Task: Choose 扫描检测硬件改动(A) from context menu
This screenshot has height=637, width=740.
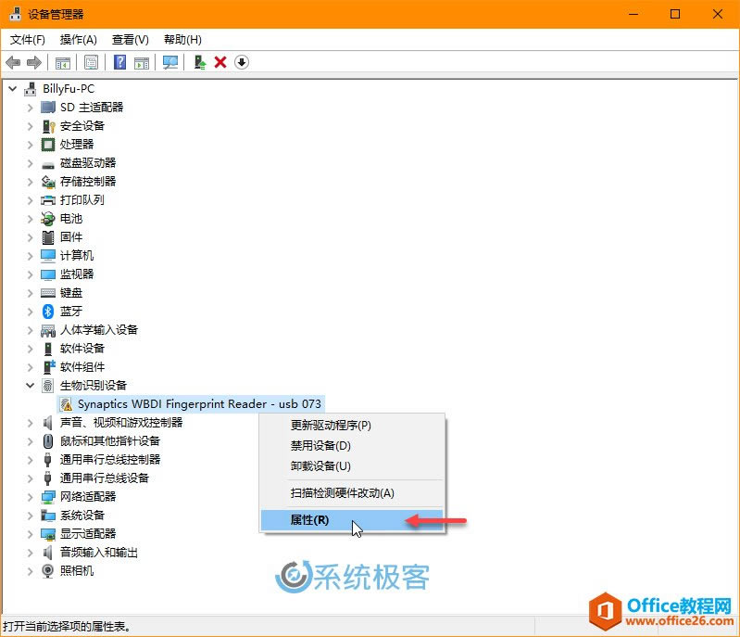Action: pyautogui.click(x=352, y=493)
